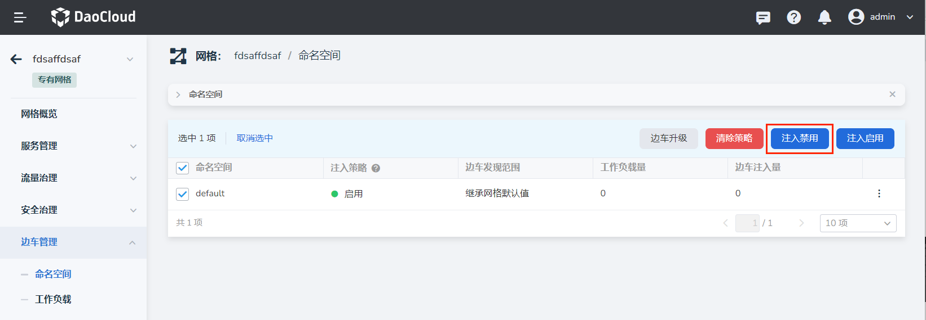Open the hamburger navigation menu
Screen dimensions: 926x320
coord(20,17)
